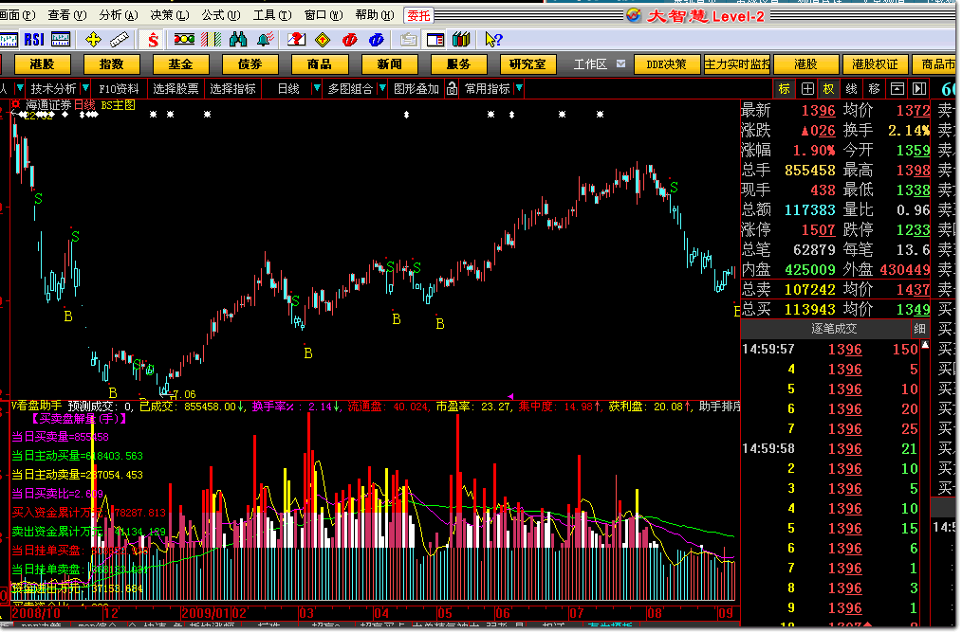Screen dimensions: 962x633
Task: Click the blue circular logo icon
Action: coord(376,40)
